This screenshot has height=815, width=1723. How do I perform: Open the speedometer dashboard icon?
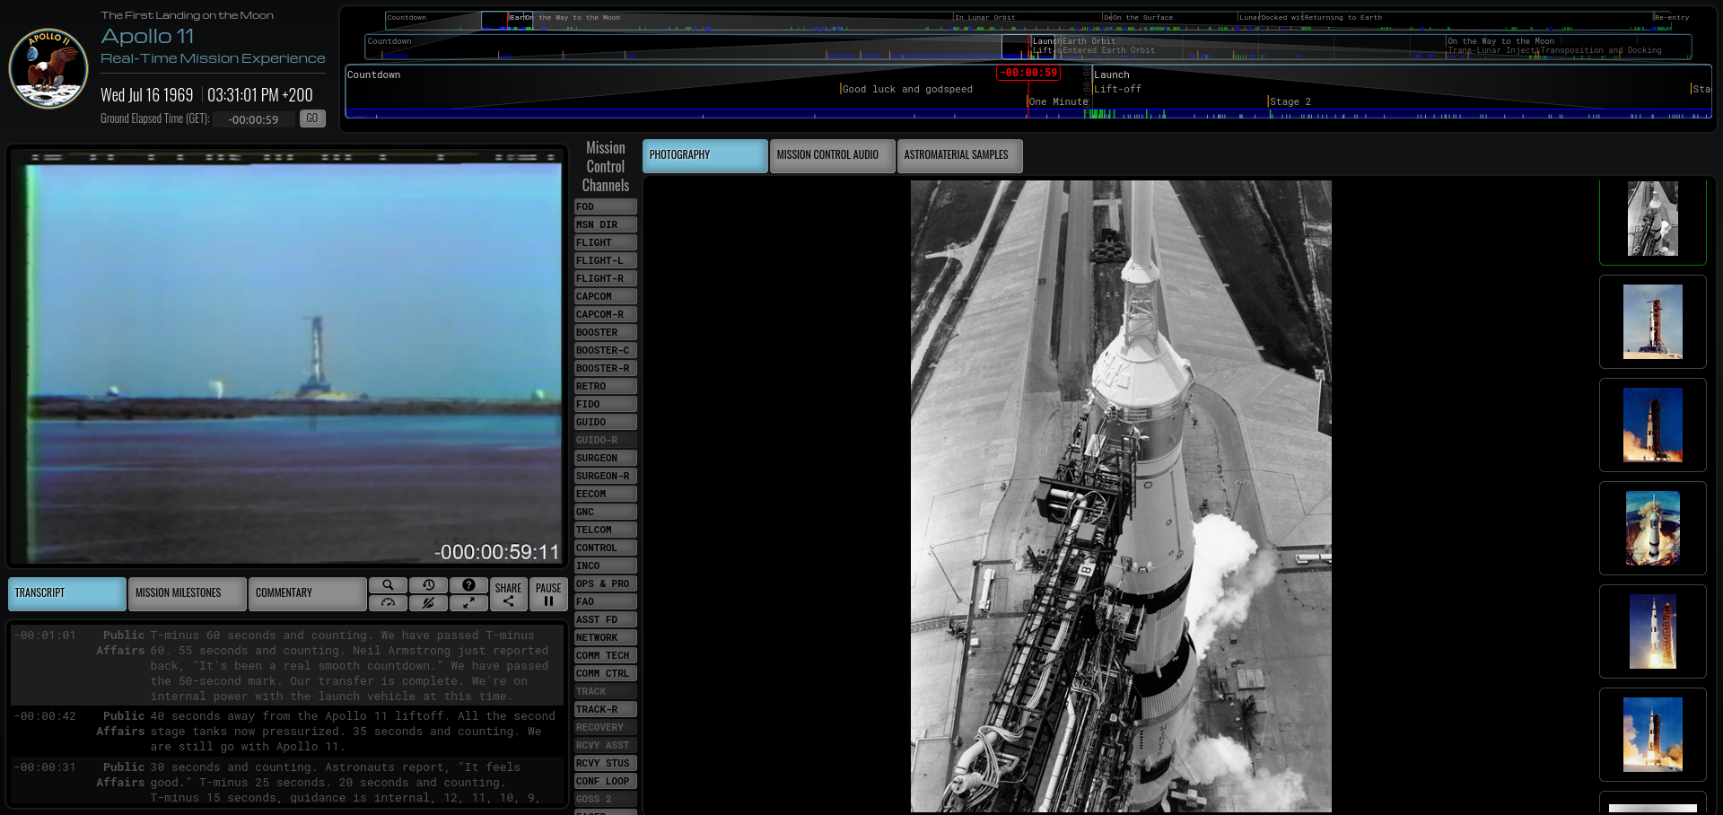click(388, 602)
